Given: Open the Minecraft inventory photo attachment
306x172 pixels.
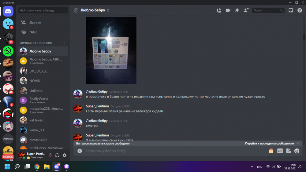Looking at the screenshot, I should 111,50.
